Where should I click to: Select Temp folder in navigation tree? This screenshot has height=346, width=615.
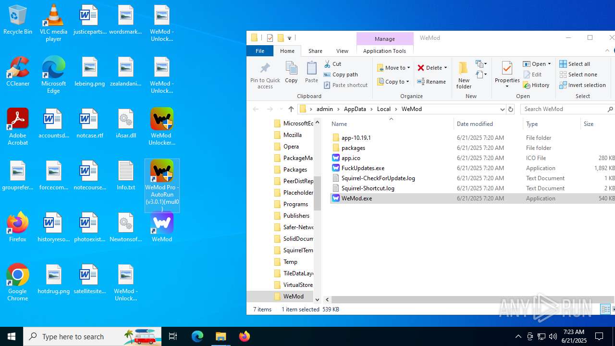pyautogui.click(x=290, y=262)
